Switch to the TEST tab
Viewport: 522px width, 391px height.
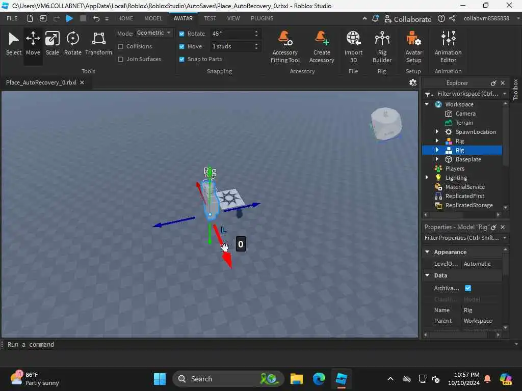pyautogui.click(x=210, y=18)
